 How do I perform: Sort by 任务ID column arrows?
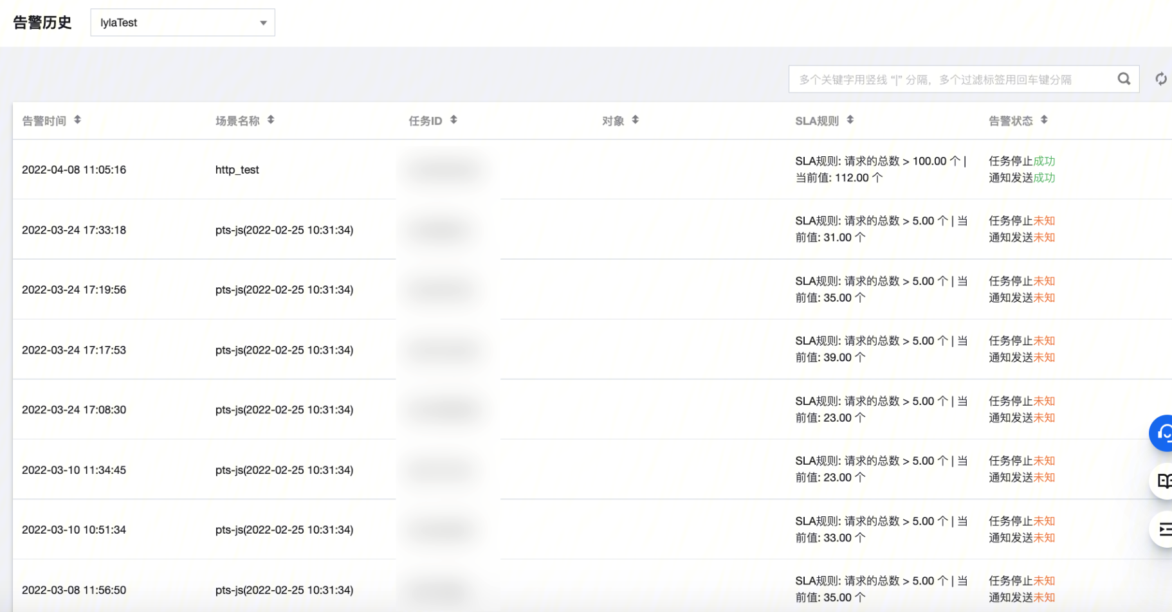point(453,120)
